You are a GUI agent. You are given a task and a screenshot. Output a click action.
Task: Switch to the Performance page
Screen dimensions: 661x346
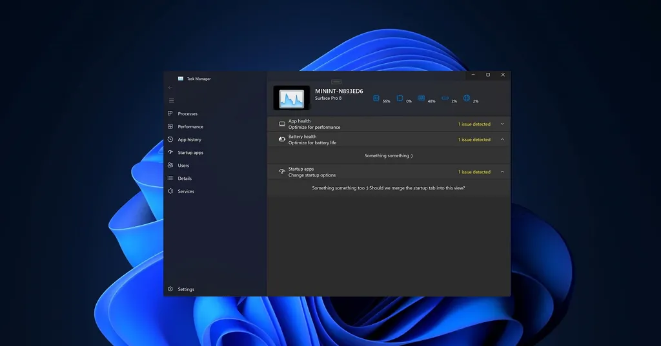click(190, 127)
